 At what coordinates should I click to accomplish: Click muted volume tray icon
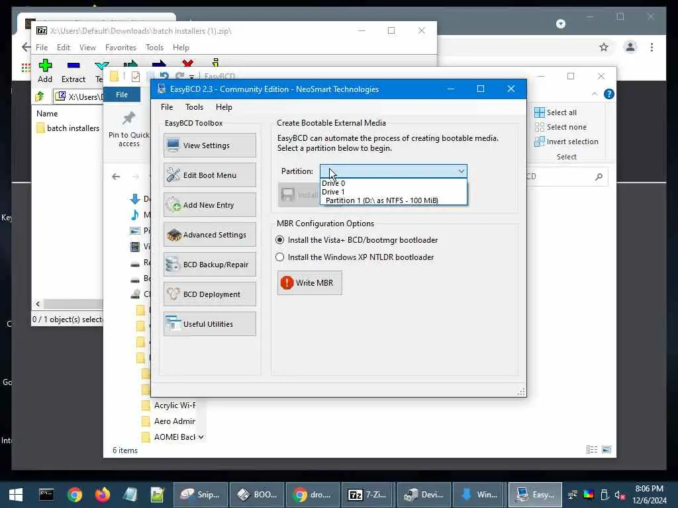(620, 495)
